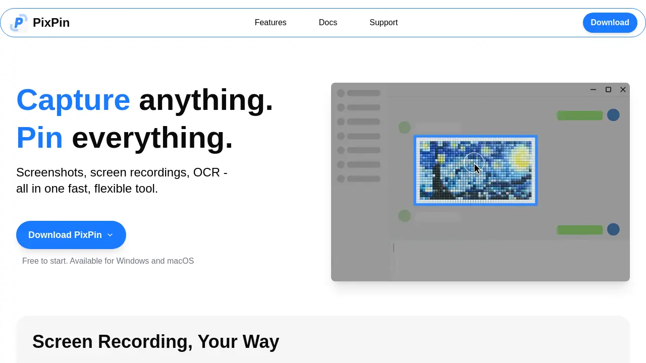Viewport: 646px width, 363px height.
Task: Click the top green message bubble
Action: pyautogui.click(x=579, y=115)
